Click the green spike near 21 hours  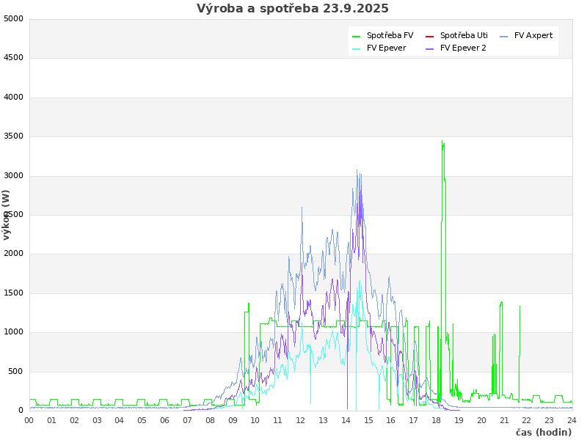coord(501,302)
